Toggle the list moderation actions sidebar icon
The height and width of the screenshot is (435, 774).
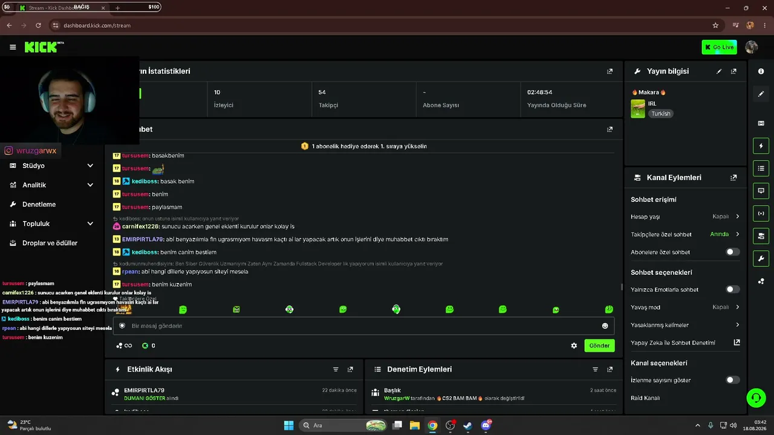pyautogui.click(x=761, y=168)
